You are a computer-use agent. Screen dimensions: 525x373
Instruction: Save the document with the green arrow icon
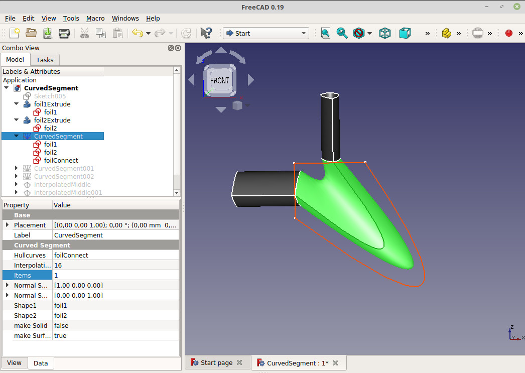pos(48,33)
